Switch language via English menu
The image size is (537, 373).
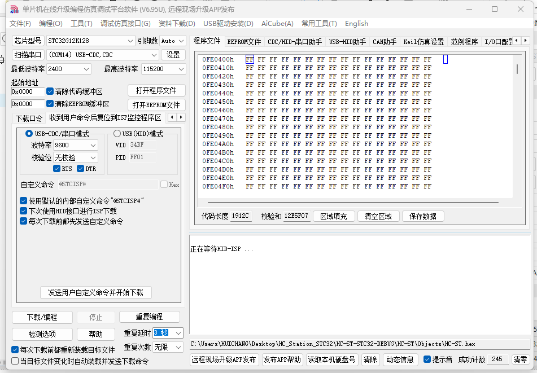pos(356,24)
